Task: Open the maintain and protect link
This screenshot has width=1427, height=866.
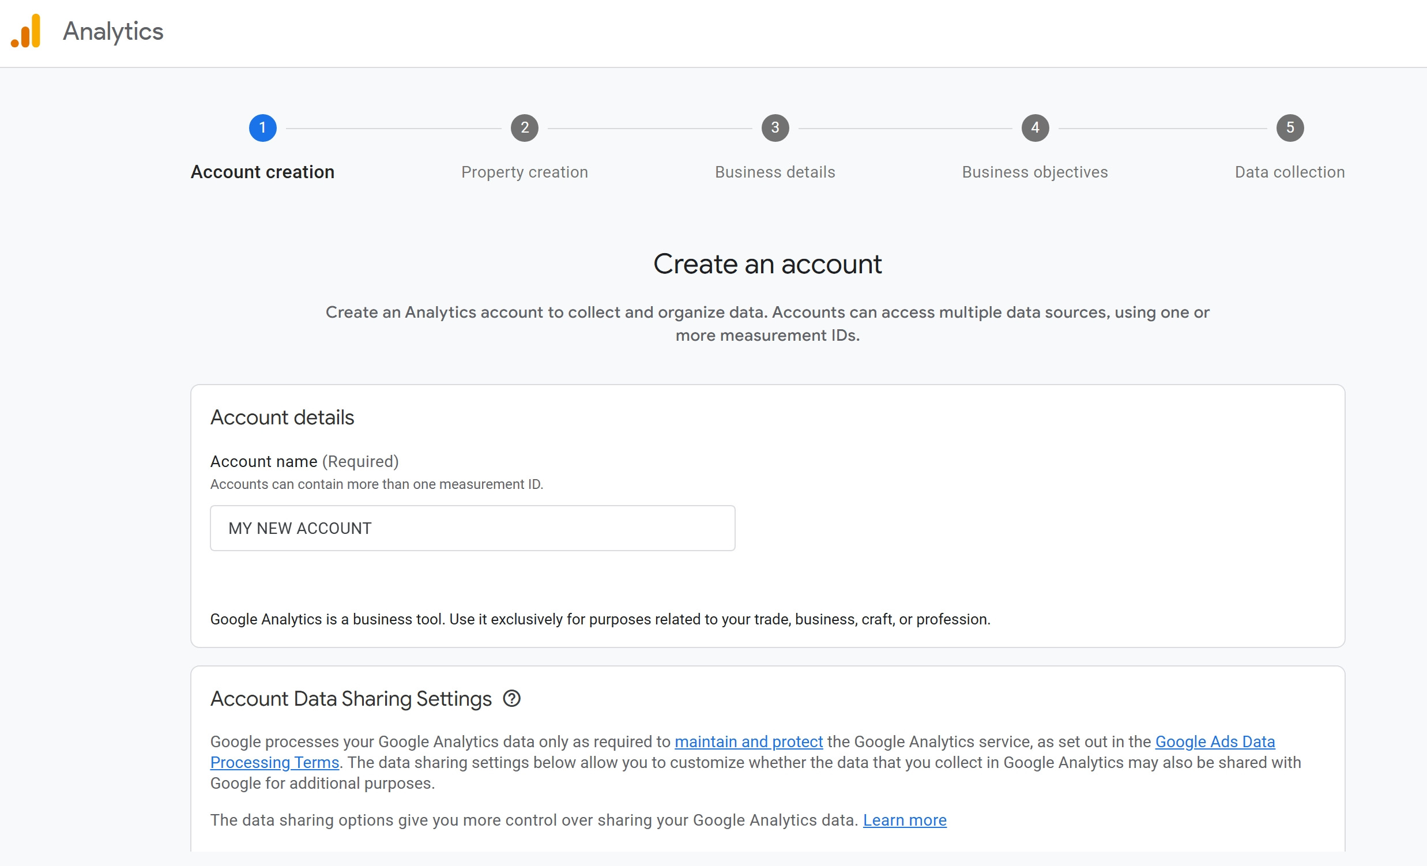Action: (x=748, y=742)
